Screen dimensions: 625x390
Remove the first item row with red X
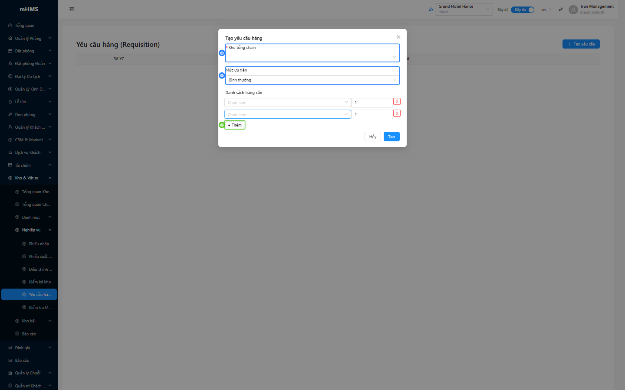click(x=397, y=101)
